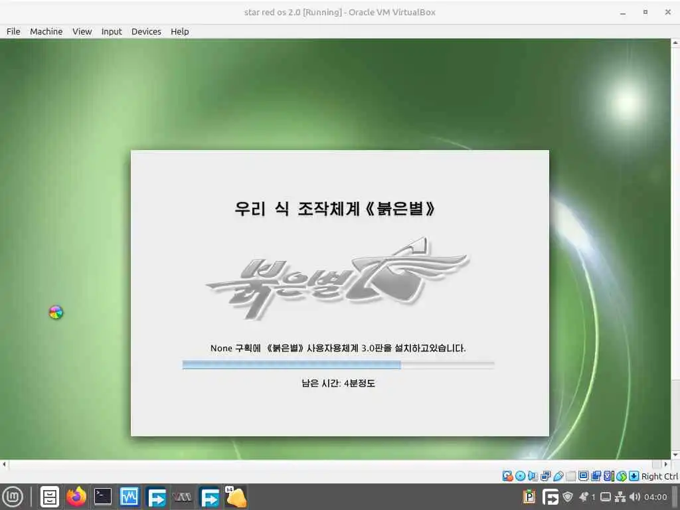680x510 pixels.
Task: Click the VM vertical scrollbar up arrow
Action: (x=675, y=43)
